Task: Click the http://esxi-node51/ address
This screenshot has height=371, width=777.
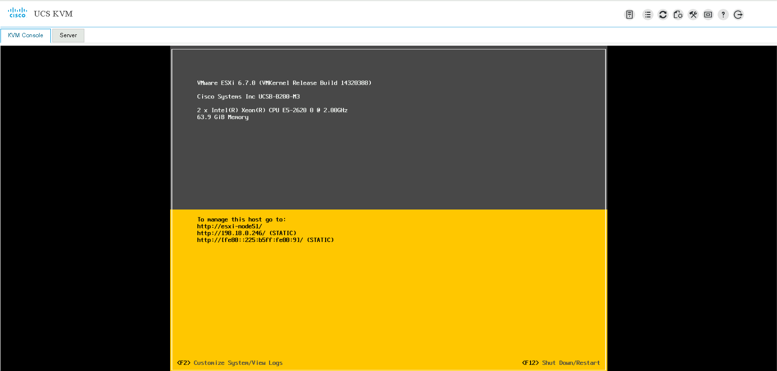Action: tap(229, 226)
